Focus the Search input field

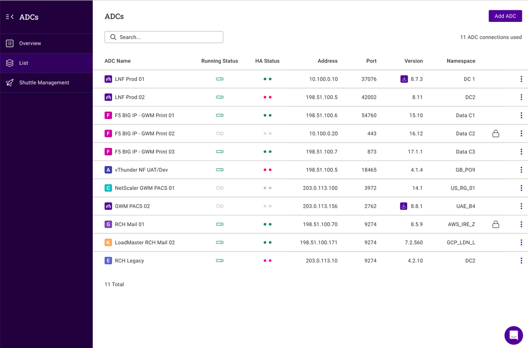[x=164, y=37]
